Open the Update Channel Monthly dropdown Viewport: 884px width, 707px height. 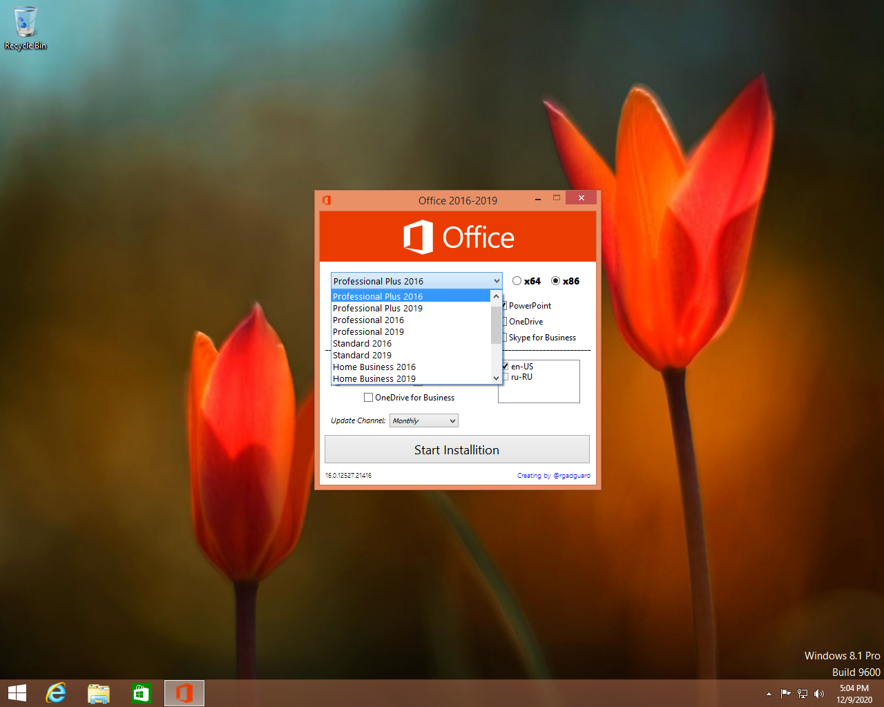(x=424, y=420)
